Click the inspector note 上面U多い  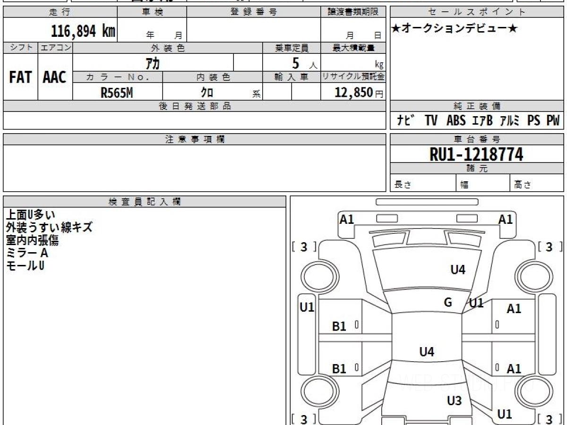pos(31,215)
